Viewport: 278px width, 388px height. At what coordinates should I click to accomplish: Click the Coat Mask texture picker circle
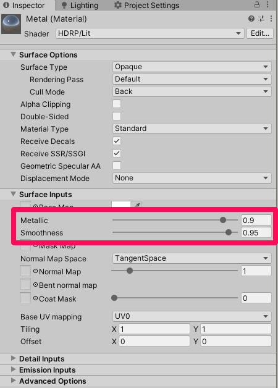click(x=35, y=298)
